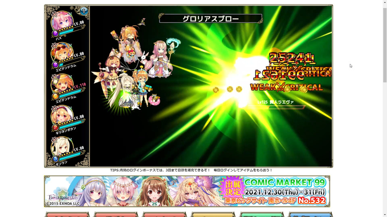Viewport: 387px width, 217px height.
Task: Click the purple attribute orb on Lv.80 エピデンドラム
Action: [55, 65]
